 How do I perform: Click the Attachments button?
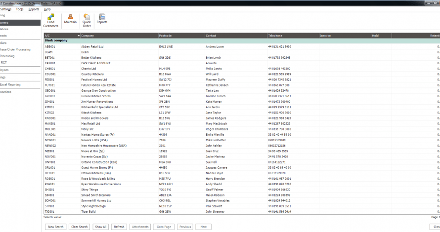(140, 227)
